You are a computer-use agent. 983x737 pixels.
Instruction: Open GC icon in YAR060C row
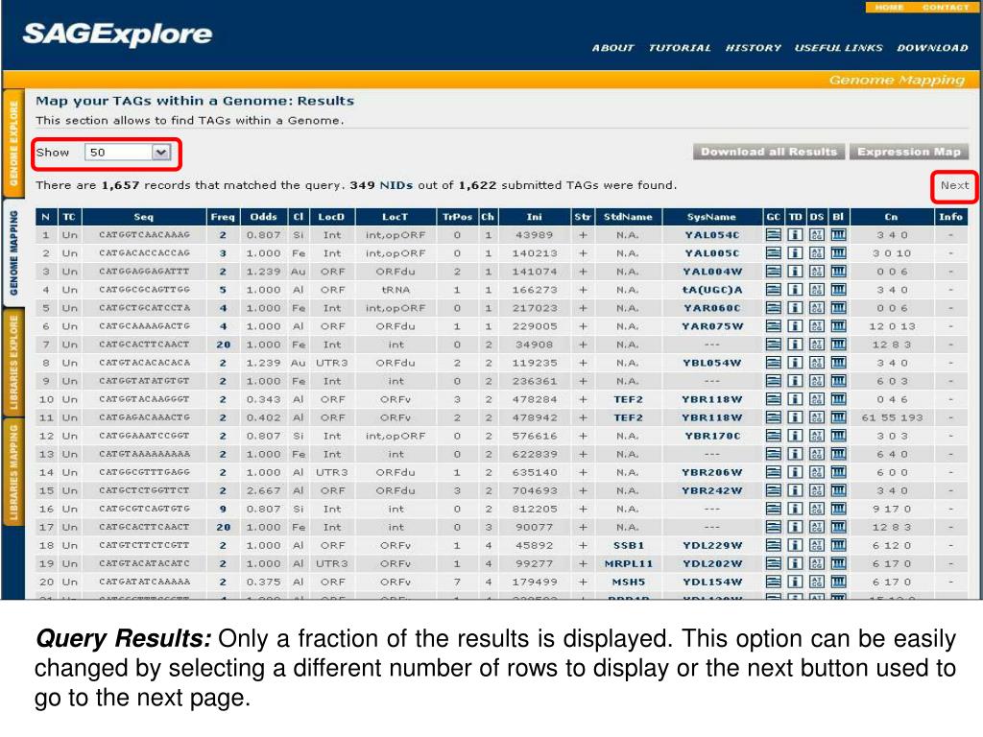(x=774, y=308)
